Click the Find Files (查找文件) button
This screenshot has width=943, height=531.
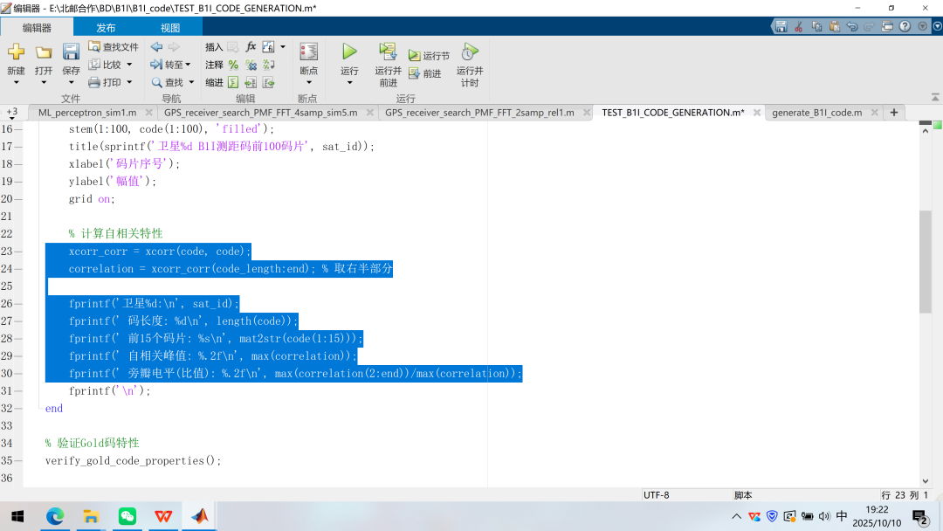pyautogui.click(x=113, y=47)
